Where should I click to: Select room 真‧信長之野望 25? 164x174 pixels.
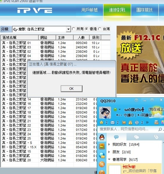[x=49, y=138]
